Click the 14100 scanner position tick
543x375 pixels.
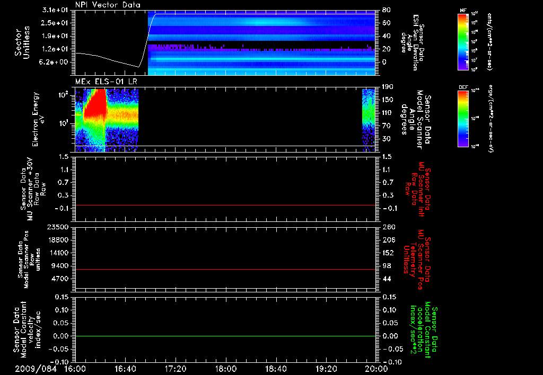57,253
